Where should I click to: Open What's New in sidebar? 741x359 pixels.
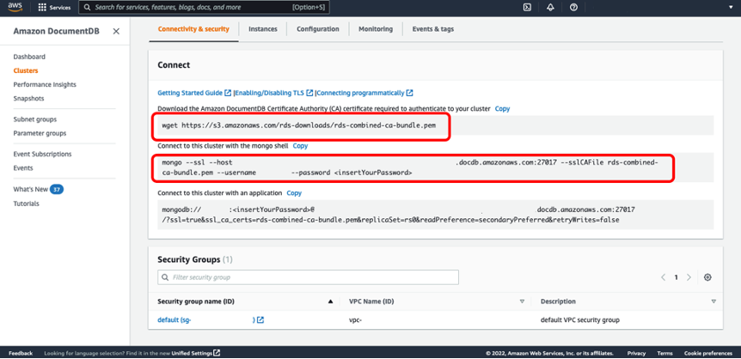point(31,190)
